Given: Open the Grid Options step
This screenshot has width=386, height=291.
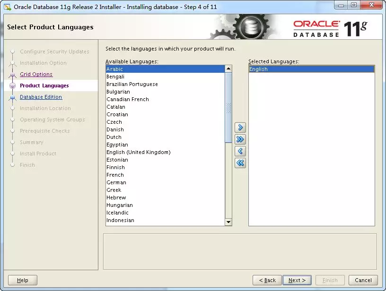Looking at the screenshot, I should coord(36,74).
